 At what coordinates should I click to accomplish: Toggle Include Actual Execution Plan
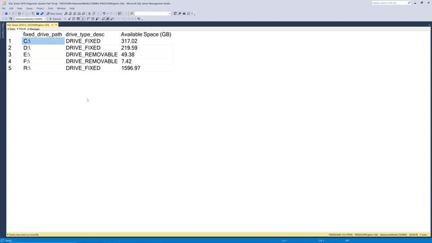(x=88, y=19)
